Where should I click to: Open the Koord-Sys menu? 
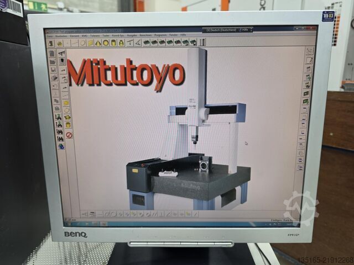click(118, 35)
